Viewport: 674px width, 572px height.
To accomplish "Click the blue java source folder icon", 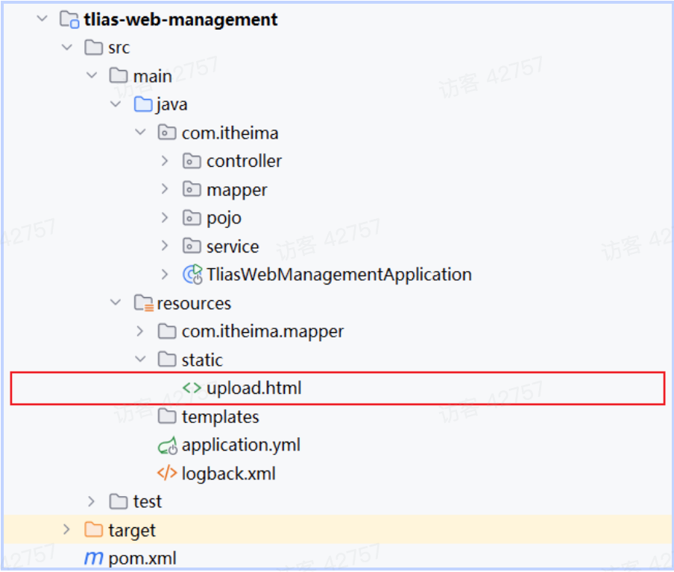I will point(143,104).
